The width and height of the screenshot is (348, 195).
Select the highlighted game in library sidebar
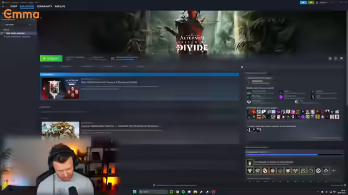18,33
